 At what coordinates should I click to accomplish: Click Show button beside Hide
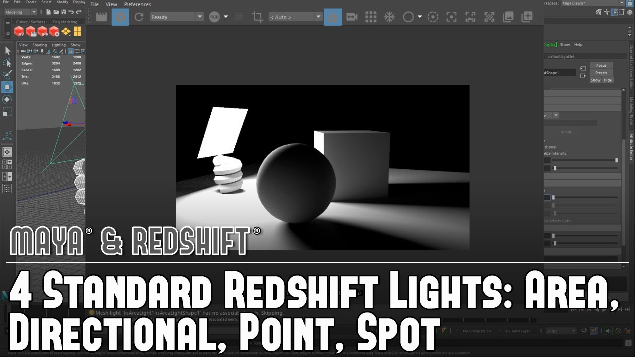595,80
